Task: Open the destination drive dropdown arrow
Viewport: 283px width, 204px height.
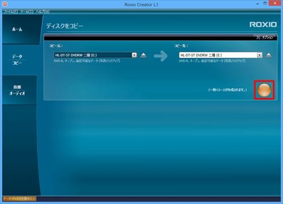Action: point(260,55)
